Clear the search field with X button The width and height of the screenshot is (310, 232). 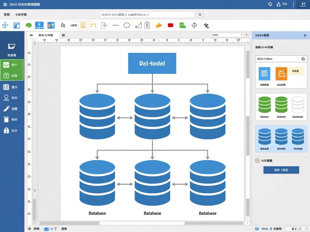coord(199,15)
